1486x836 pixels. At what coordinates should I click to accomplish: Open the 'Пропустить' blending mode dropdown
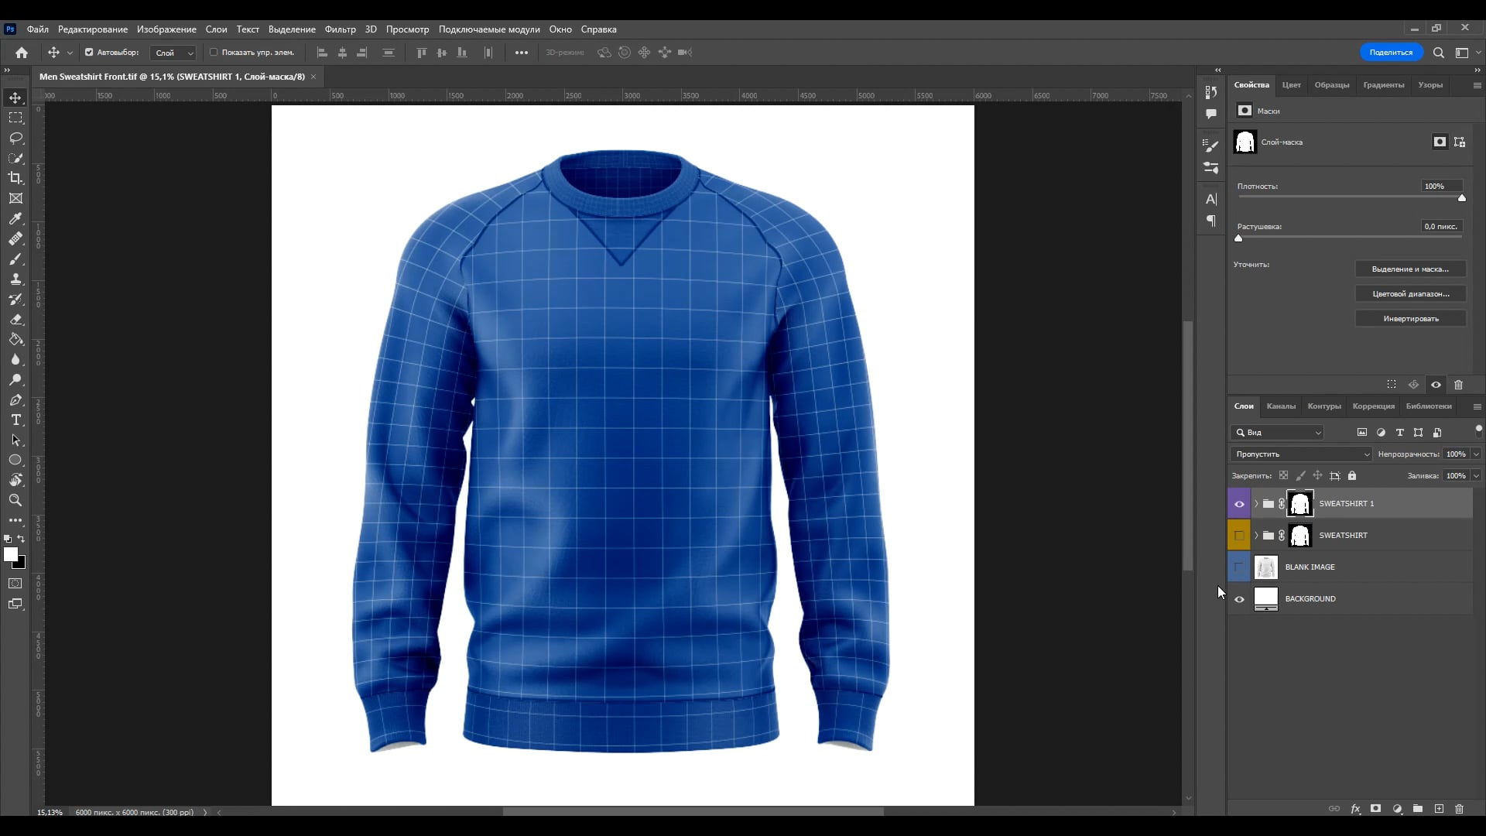[x=1299, y=454]
